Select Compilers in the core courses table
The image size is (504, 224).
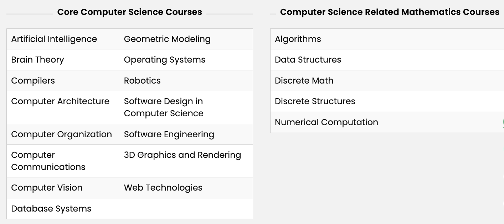pos(33,81)
